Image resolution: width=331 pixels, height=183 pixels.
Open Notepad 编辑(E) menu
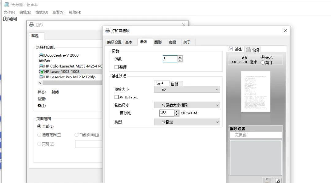25,12
